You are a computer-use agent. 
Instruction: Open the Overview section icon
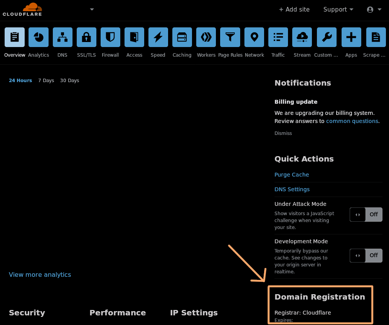tap(15, 37)
